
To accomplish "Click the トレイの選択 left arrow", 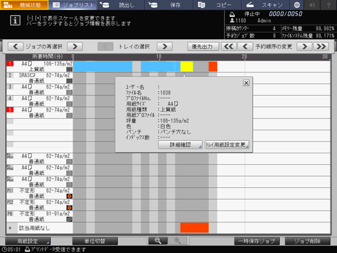I will click(106, 46).
